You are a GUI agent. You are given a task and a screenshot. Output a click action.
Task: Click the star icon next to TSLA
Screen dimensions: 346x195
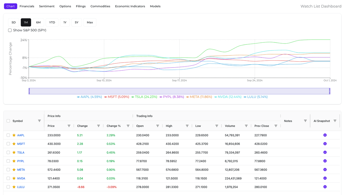click(14, 152)
